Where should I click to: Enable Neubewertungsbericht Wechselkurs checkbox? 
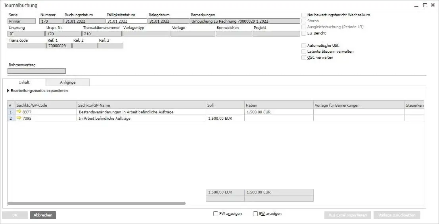click(304, 15)
